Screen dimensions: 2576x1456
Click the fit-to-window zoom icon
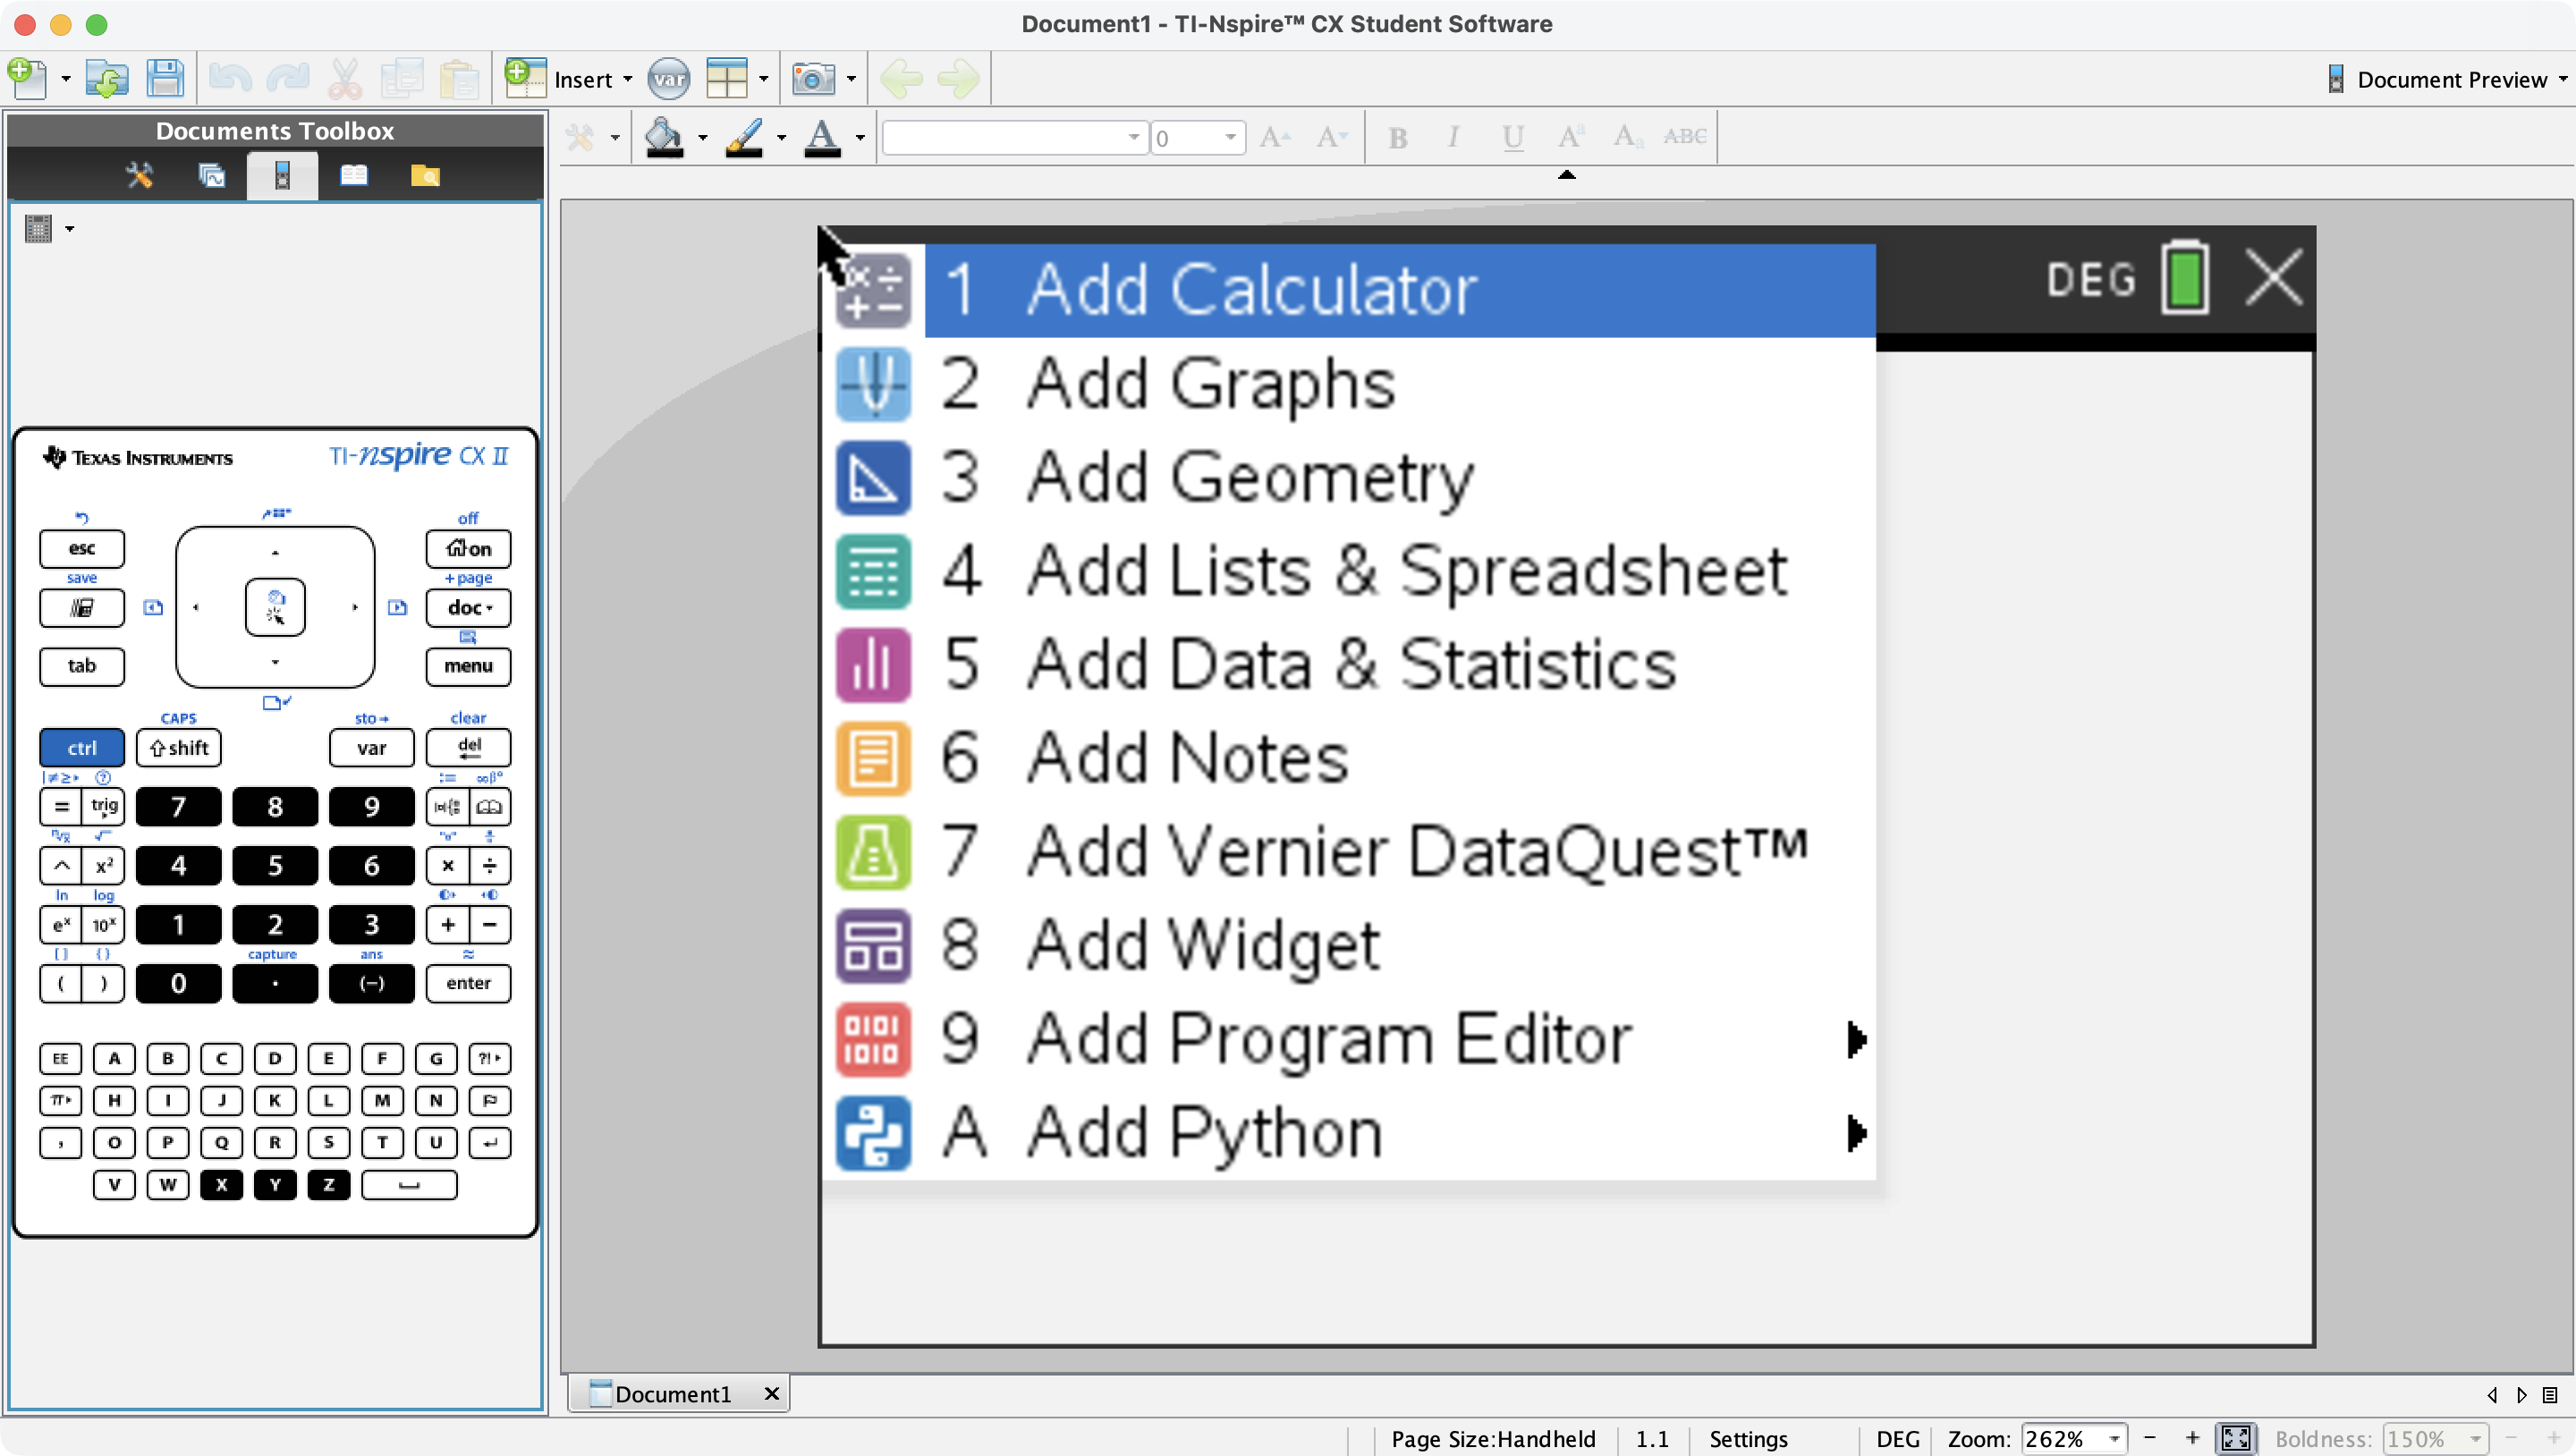click(2236, 1438)
